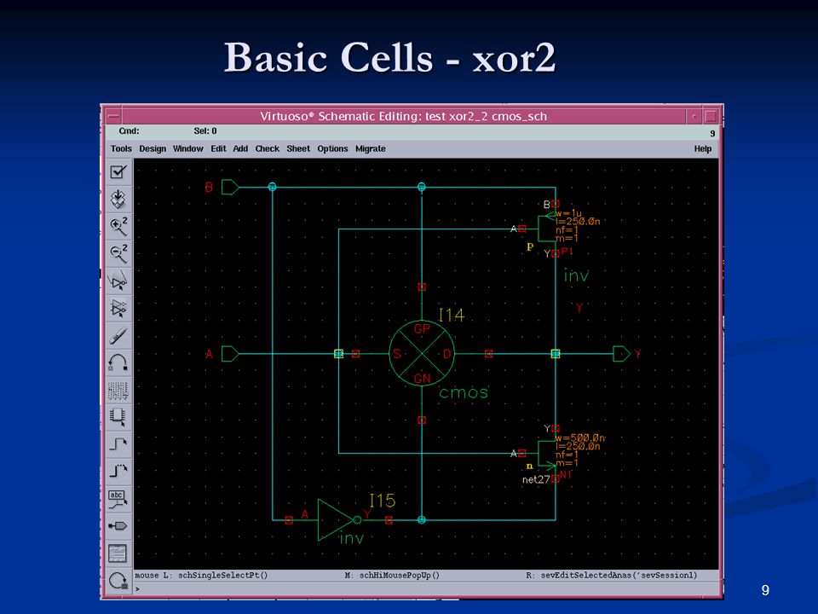Select the I14 cmos transmission gate symbol
Image resolution: width=818 pixels, height=614 pixels.
422,354
